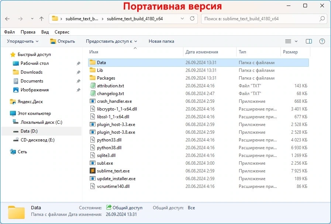Screen dimensions: 331x224
Task: Select the Data folder icon
Action: 93,62
